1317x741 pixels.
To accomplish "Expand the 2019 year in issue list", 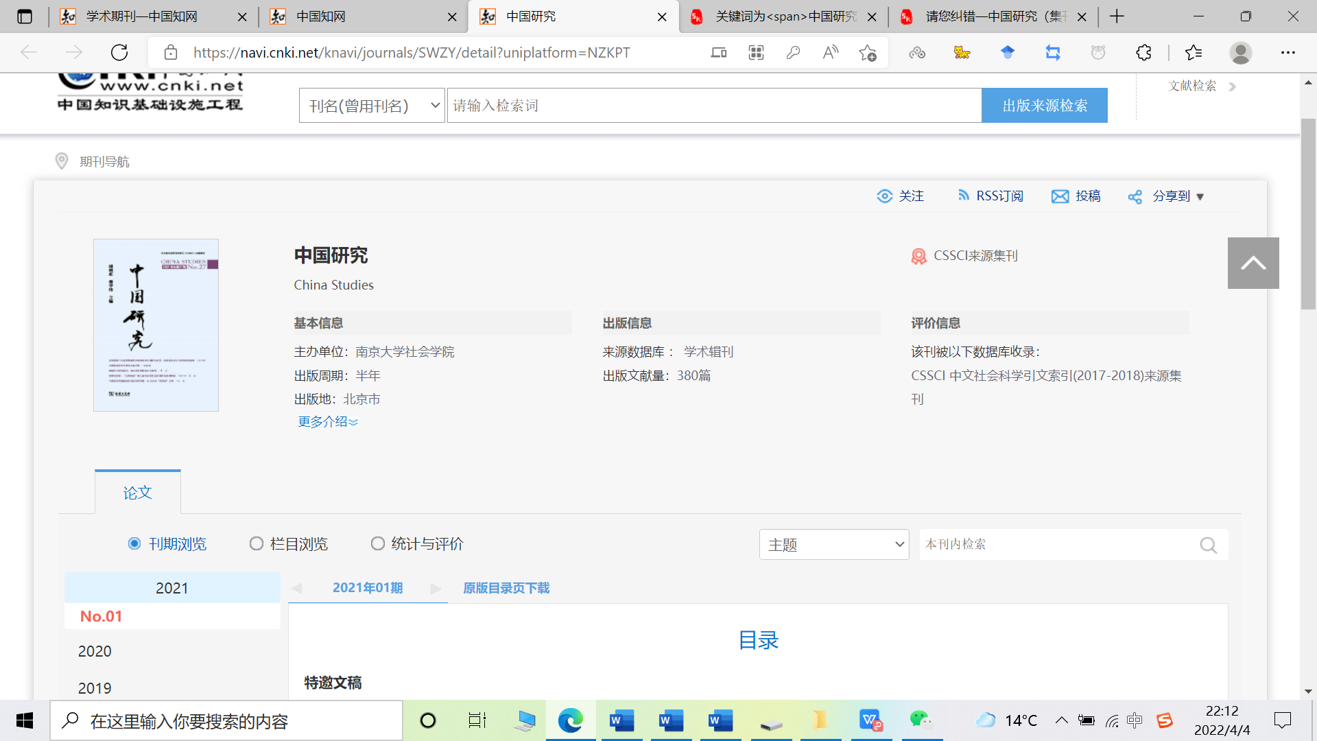I will click(x=95, y=688).
